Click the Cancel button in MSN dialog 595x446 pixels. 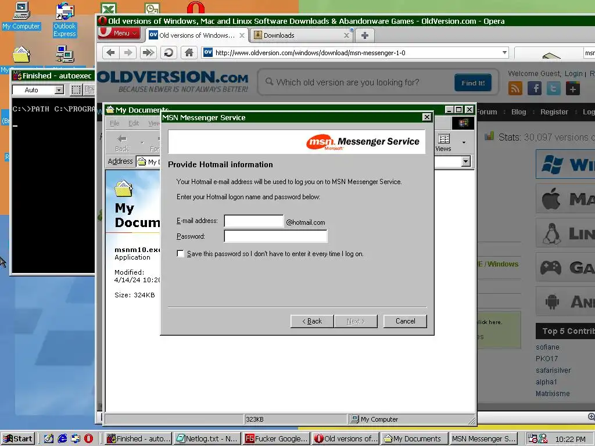click(405, 321)
